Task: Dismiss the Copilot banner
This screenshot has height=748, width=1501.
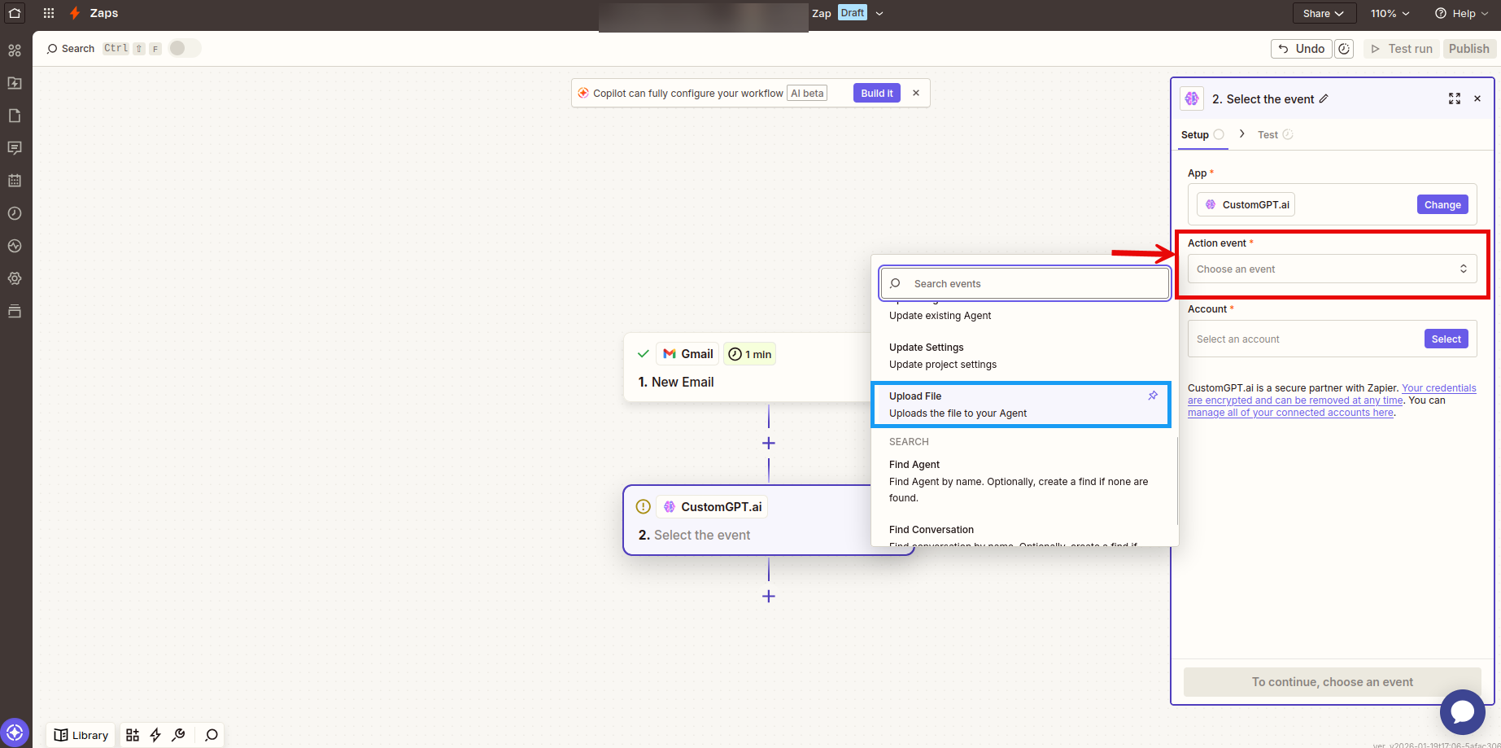Action: click(x=916, y=93)
